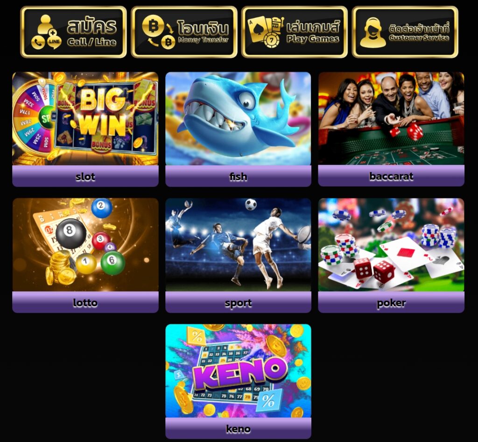Open the soccer players sport image
This screenshot has height=442, width=478.
pos(238,245)
